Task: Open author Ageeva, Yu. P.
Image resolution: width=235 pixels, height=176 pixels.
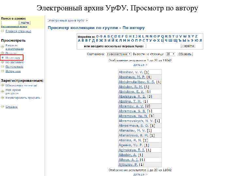Action: [131, 145]
